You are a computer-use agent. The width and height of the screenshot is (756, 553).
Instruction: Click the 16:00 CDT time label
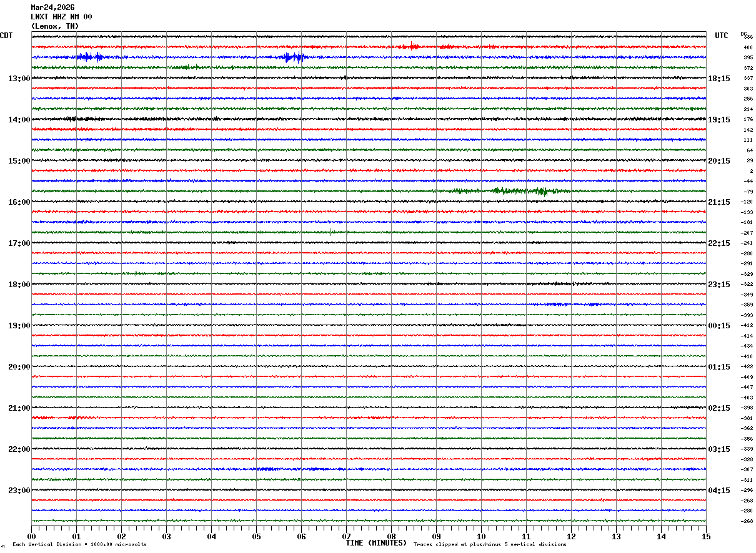19,202
